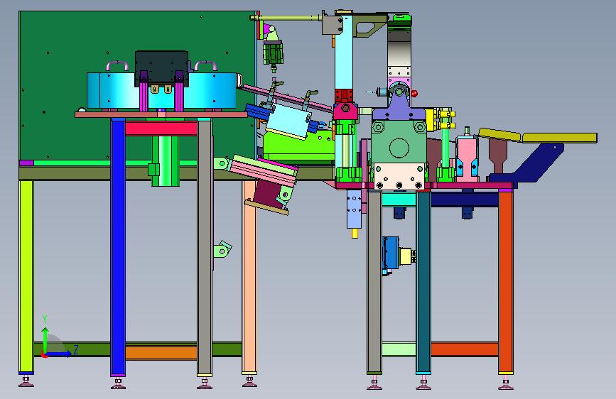Select leveling foot under yellow-green leg

(26, 381)
